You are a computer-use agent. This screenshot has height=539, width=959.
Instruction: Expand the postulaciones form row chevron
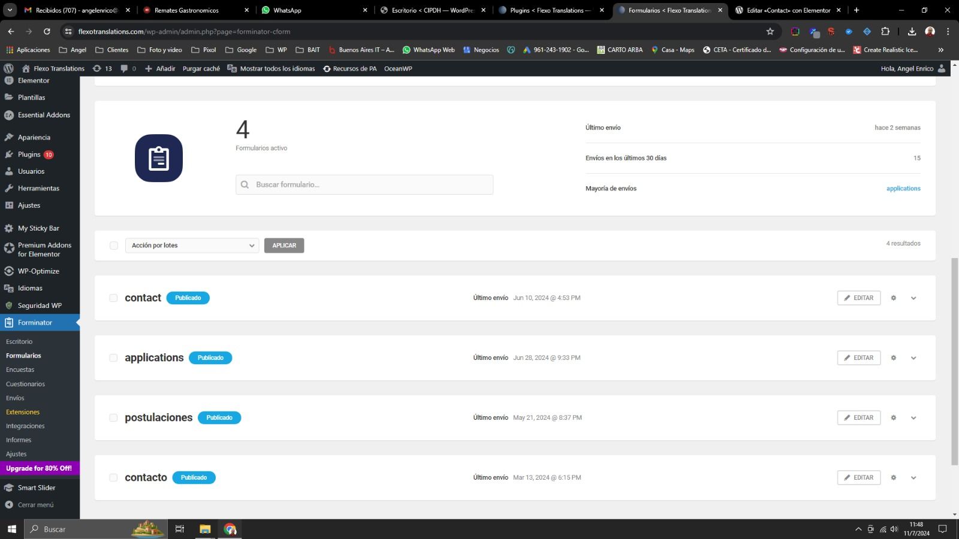(913, 417)
